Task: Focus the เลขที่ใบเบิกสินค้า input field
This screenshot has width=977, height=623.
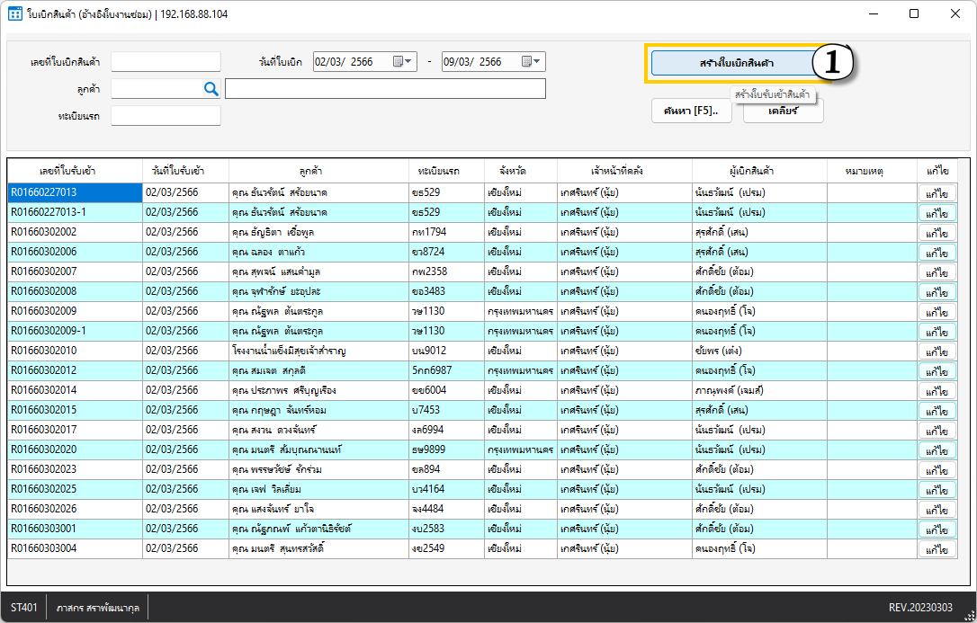Action: (166, 61)
